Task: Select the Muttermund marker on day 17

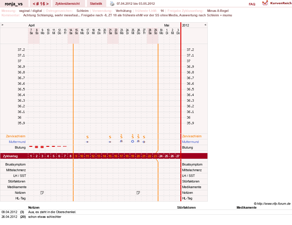Action: pyautogui.click(x=121, y=141)
